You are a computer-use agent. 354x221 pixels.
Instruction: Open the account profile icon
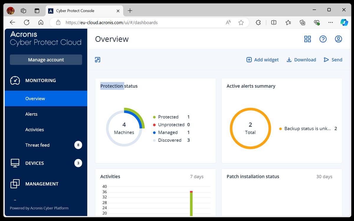tap(338, 39)
